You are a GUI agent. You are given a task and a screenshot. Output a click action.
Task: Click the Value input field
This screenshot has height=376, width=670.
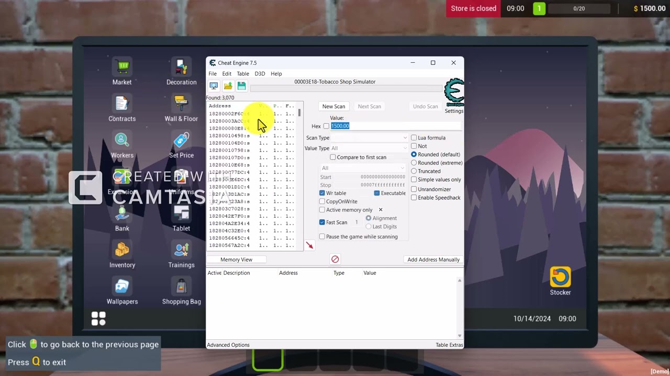tap(395, 126)
